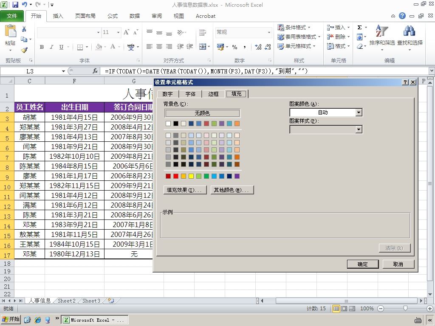Change text orientation in alignment group
This screenshot has height=326, width=435.
(x=180, y=33)
